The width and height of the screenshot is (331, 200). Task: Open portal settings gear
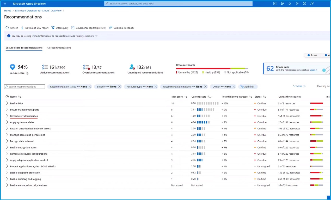tap(297, 4)
